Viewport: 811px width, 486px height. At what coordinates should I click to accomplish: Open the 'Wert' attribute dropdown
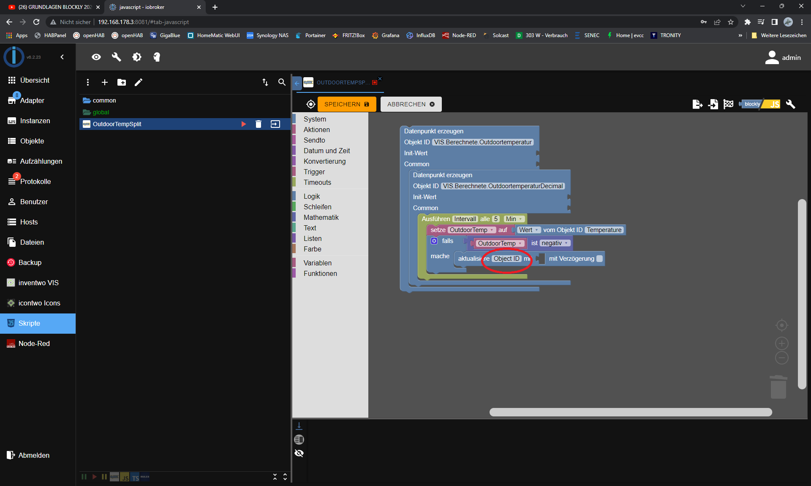point(529,230)
